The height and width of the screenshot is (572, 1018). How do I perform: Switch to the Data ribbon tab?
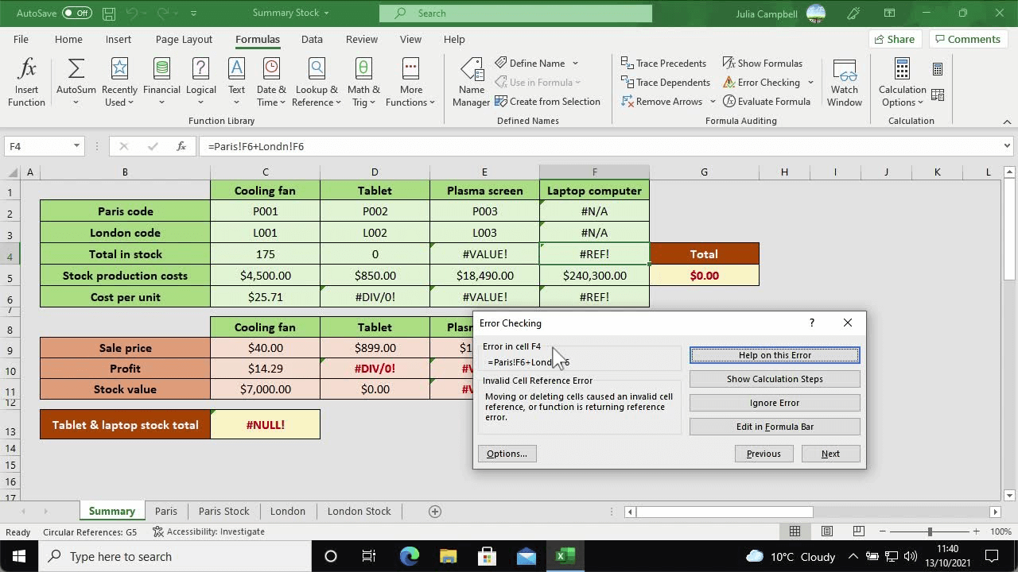(x=312, y=39)
